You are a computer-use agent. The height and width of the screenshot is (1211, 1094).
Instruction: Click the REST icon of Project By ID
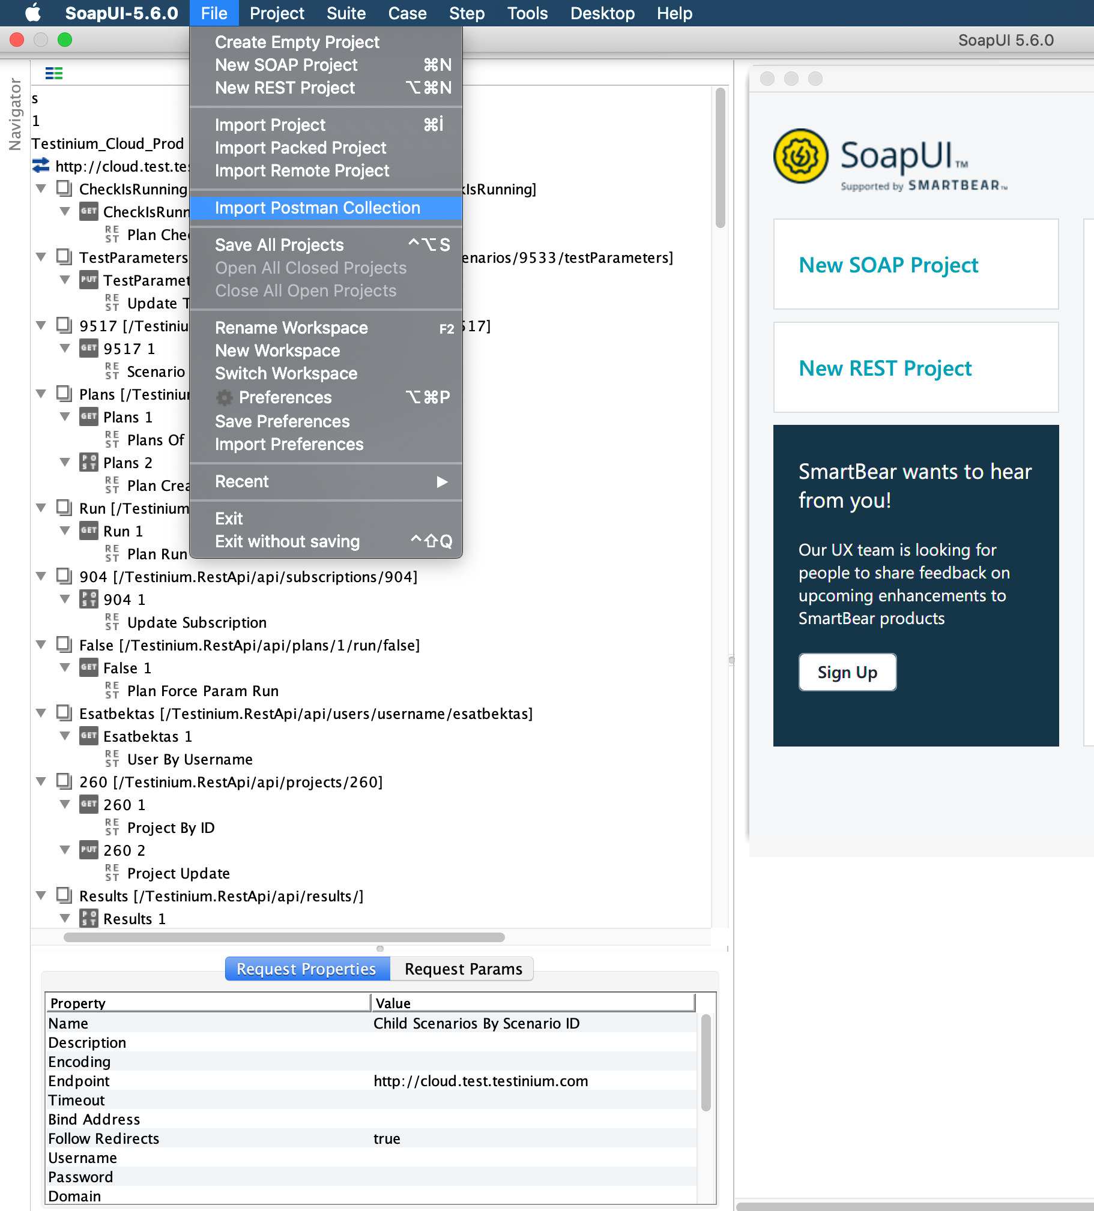[112, 827]
